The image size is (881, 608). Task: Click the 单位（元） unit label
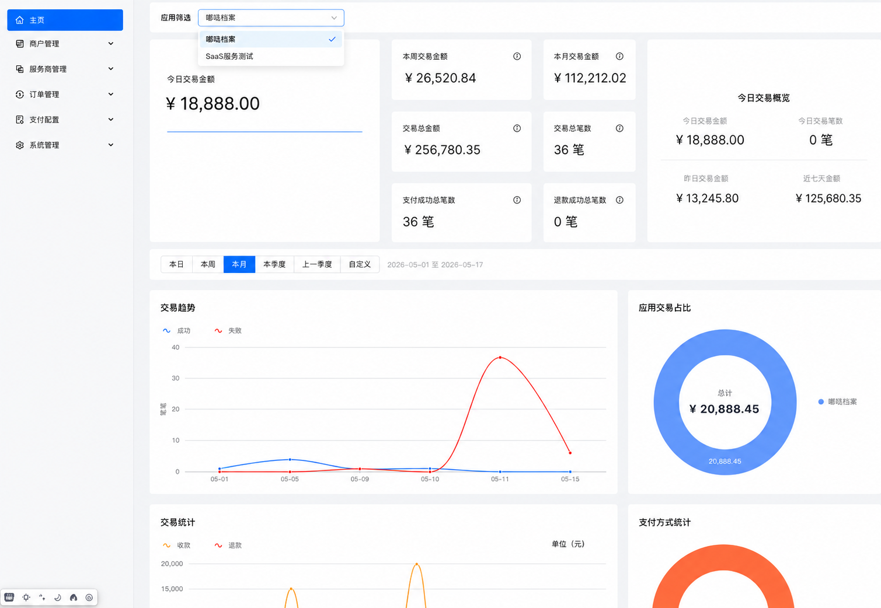569,544
